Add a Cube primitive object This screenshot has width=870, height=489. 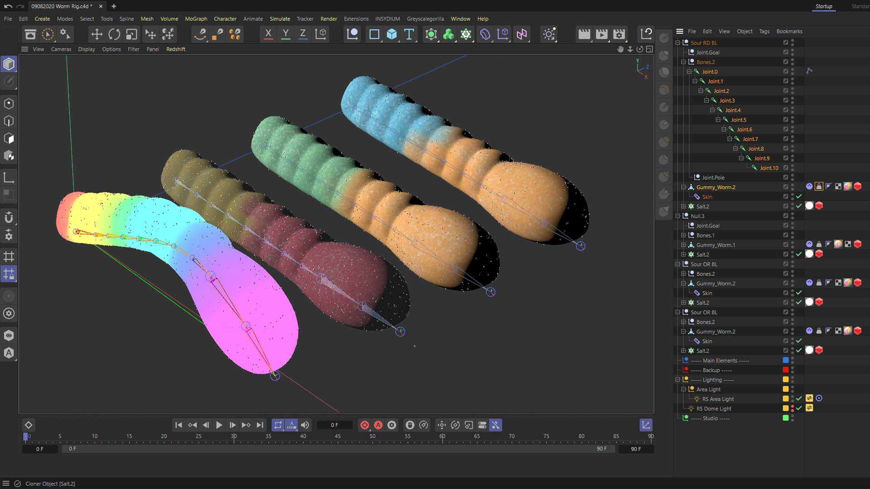pos(391,34)
